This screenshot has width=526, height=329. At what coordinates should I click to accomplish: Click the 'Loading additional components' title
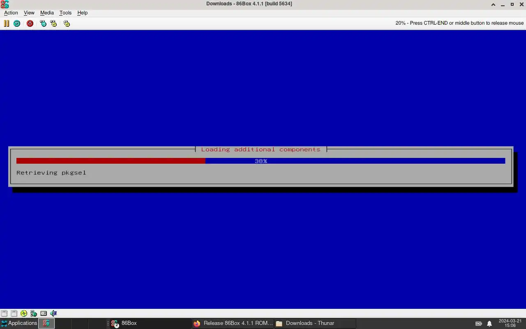261,150
